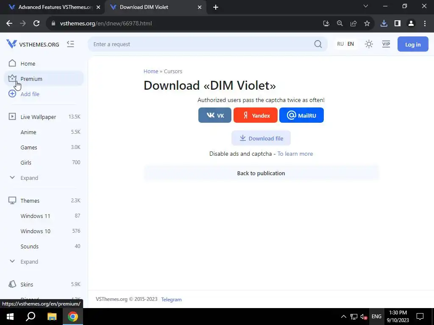Toggle light/dark theme with sun icon
The image size is (434, 325).
369,44
